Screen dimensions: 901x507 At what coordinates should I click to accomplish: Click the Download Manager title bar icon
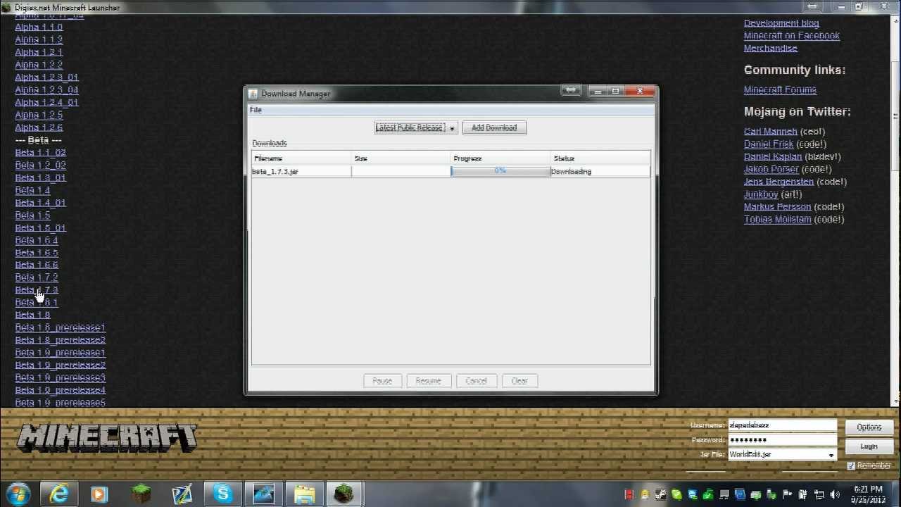click(253, 93)
